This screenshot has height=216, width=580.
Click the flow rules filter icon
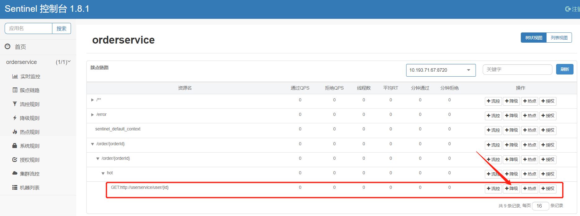coord(15,104)
